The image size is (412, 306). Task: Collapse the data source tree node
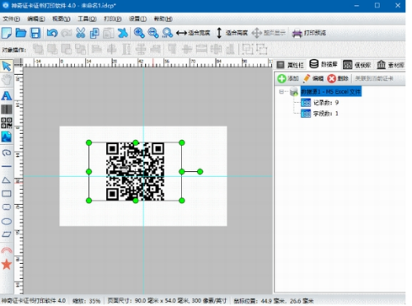click(x=281, y=91)
